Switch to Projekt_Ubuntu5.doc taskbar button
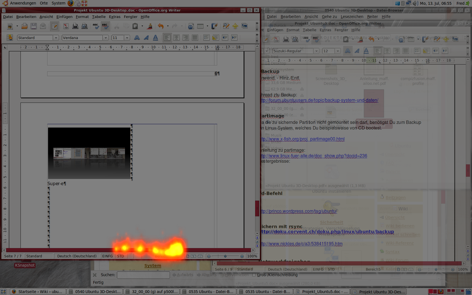Image resolution: width=472 pixels, height=295 pixels. 322,292
